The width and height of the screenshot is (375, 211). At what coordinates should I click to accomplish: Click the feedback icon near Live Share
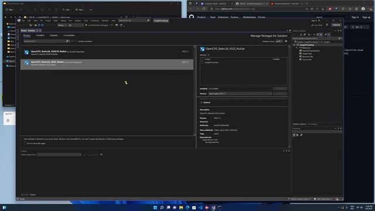coord(327,25)
